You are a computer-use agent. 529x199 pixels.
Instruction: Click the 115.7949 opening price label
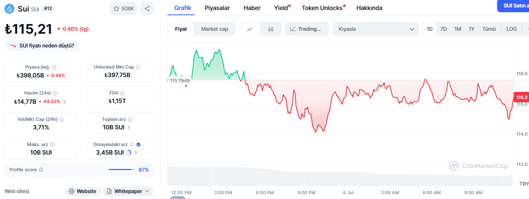tap(179, 80)
